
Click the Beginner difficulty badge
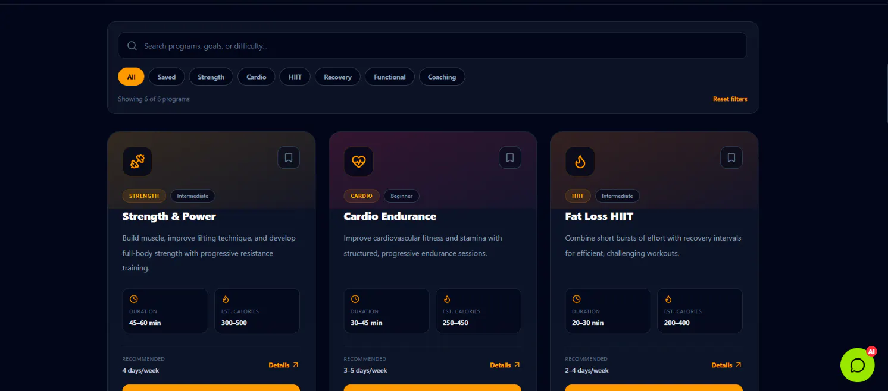(x=402, y=195)
